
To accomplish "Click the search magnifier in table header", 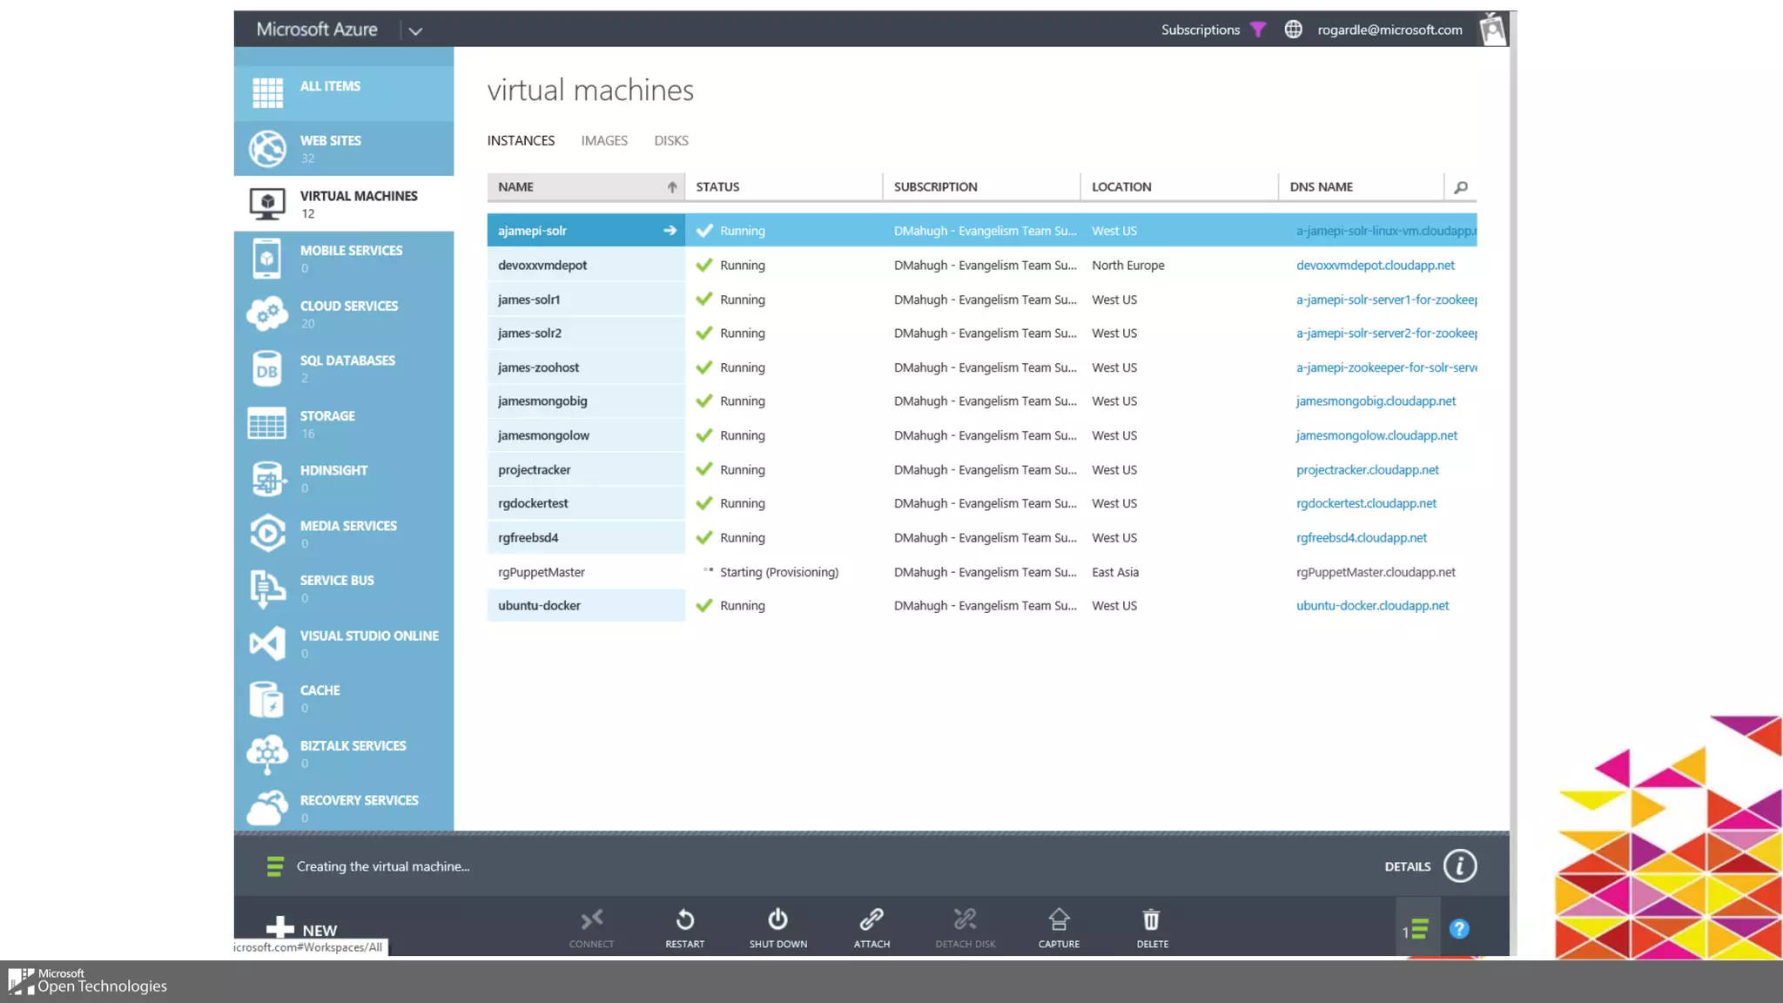I will click(1461, 187).
